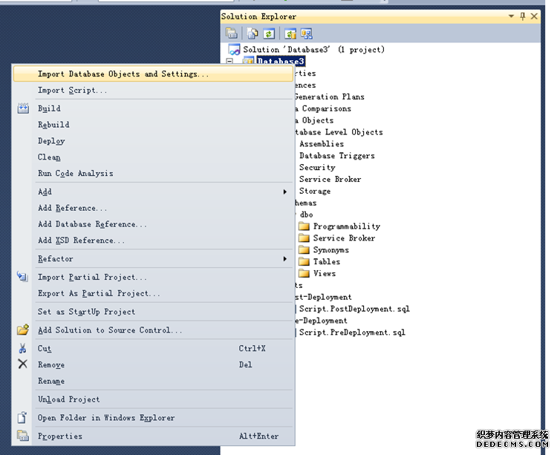Click the Build icon in context menu
The image size is (557, 455).
22,108
